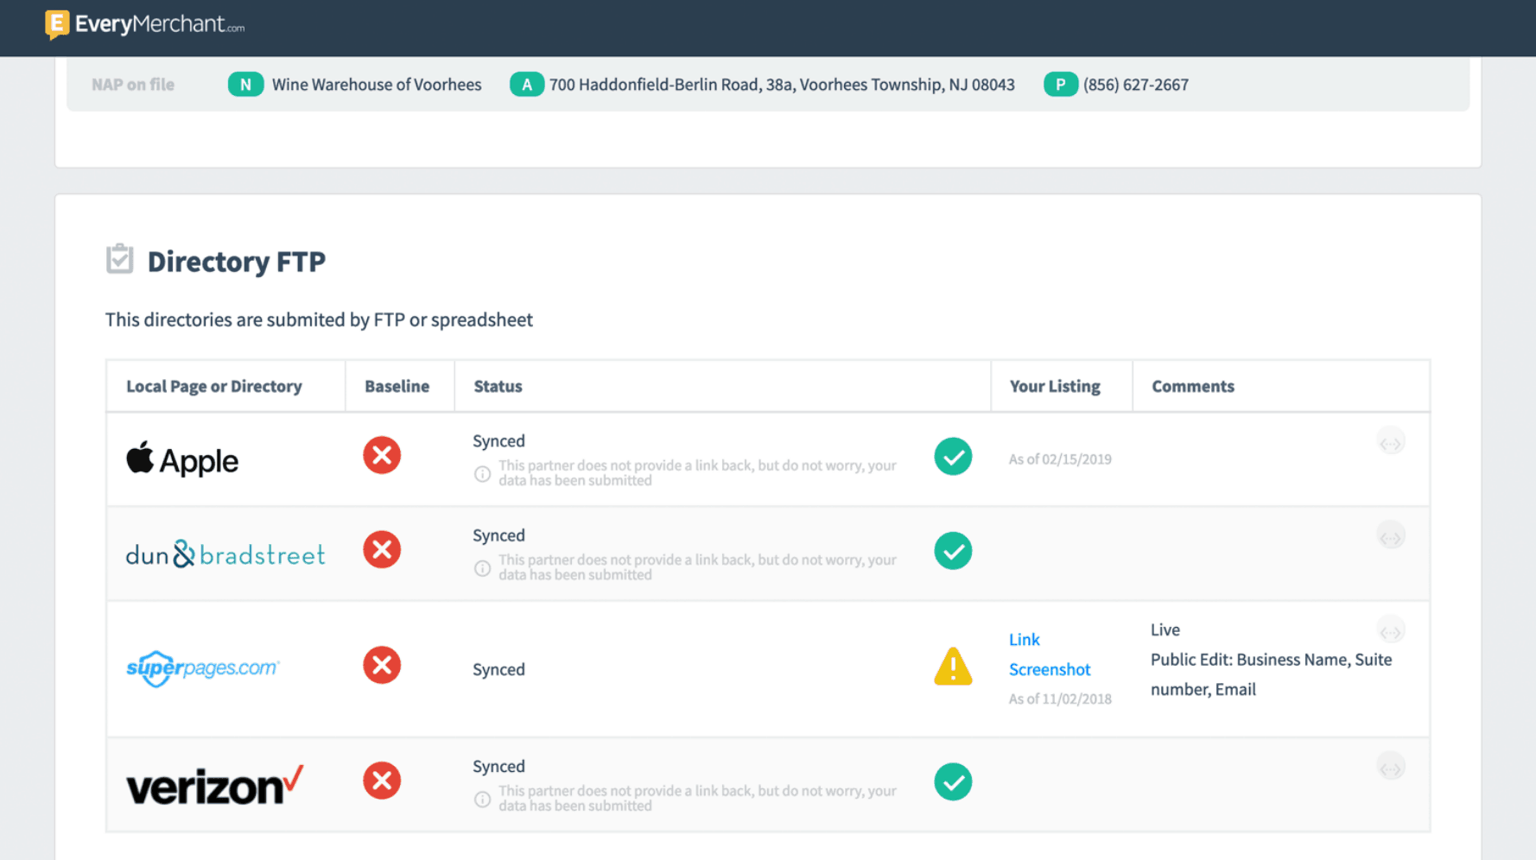The height and width of the screenshot is (860, 1536).
Task: Click green checkmark status in Apple row
Action: pyautogui.click(x=953, y=457)
